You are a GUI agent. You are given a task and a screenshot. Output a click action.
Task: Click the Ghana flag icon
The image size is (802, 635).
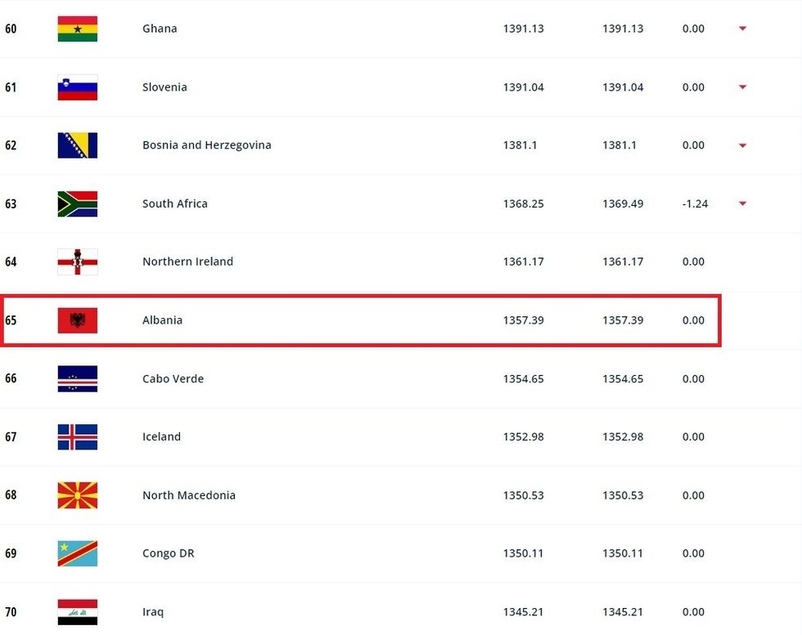(x=78, y=29)
